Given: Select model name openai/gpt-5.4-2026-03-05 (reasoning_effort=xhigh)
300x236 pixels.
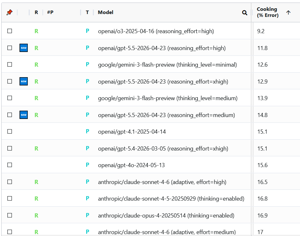Looking at the screenshot, I should click(163, 149).
